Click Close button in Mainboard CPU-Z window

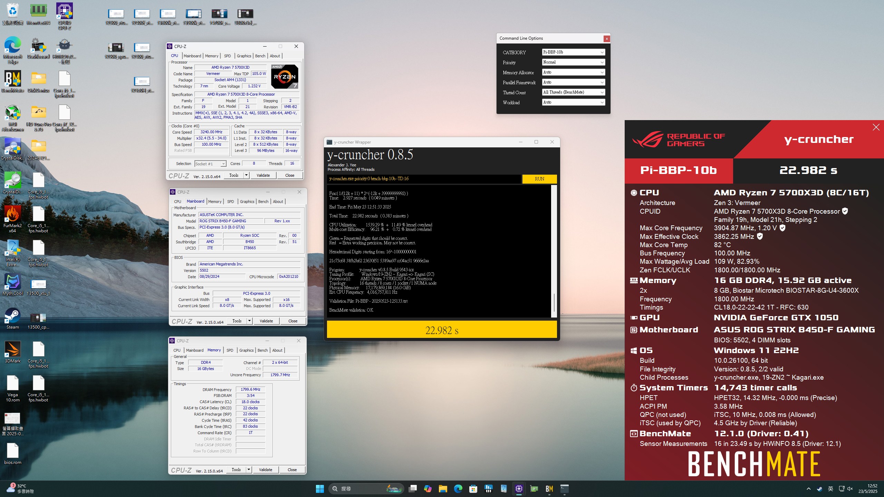point(293,321)
